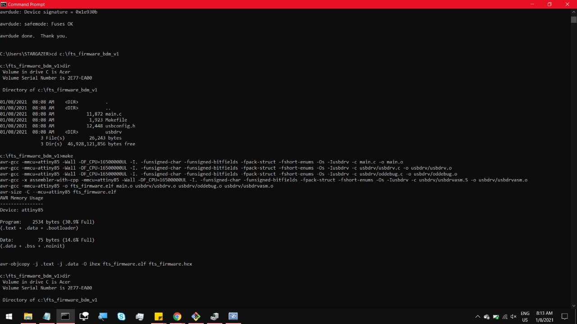Open the magnifier monitor taskbar app
The image size is (577, 324).
103,316
